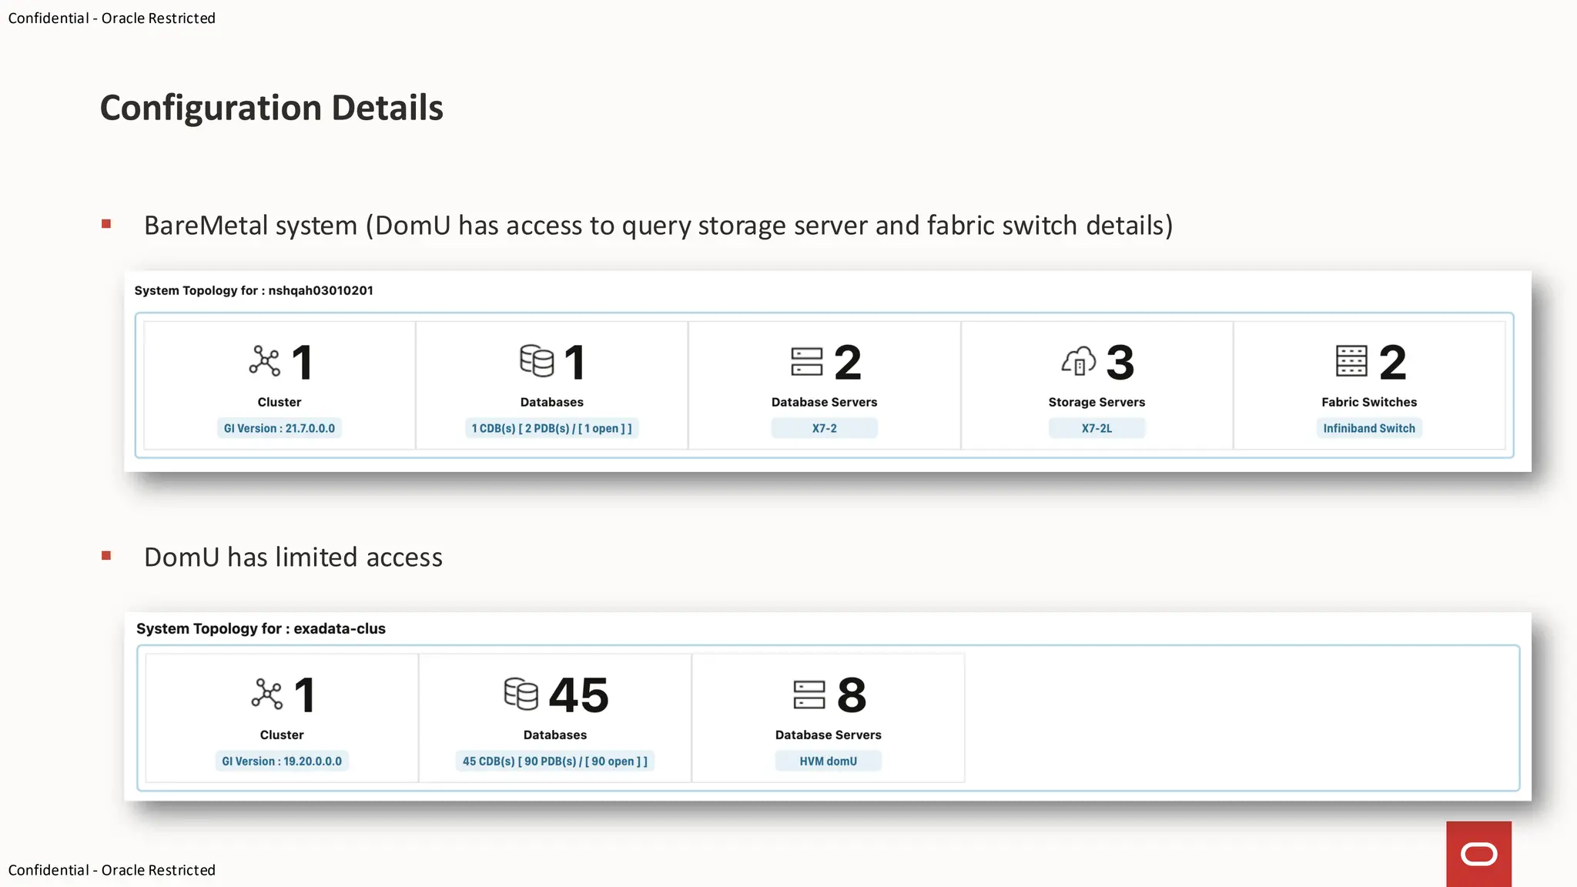Click the number 8 database servers count

click(x=852, y=695)
